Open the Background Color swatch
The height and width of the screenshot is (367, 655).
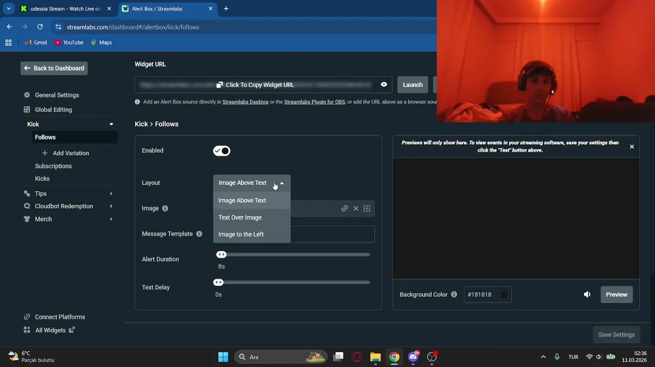click(504, 295)
